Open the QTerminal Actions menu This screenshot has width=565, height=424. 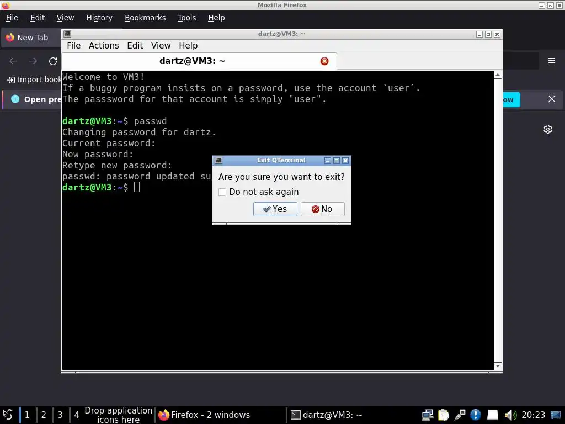click(104, 45)
